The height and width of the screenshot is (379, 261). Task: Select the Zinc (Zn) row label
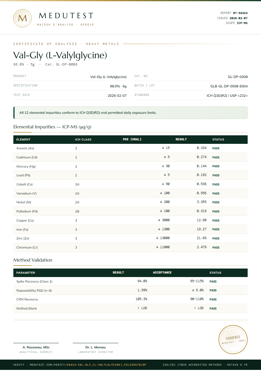click(23, 239)
